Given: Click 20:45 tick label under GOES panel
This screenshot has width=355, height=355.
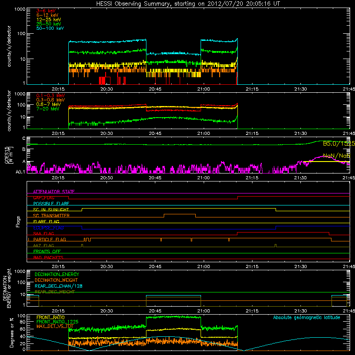Looking at the screenshot, I should tap(155, 178).
